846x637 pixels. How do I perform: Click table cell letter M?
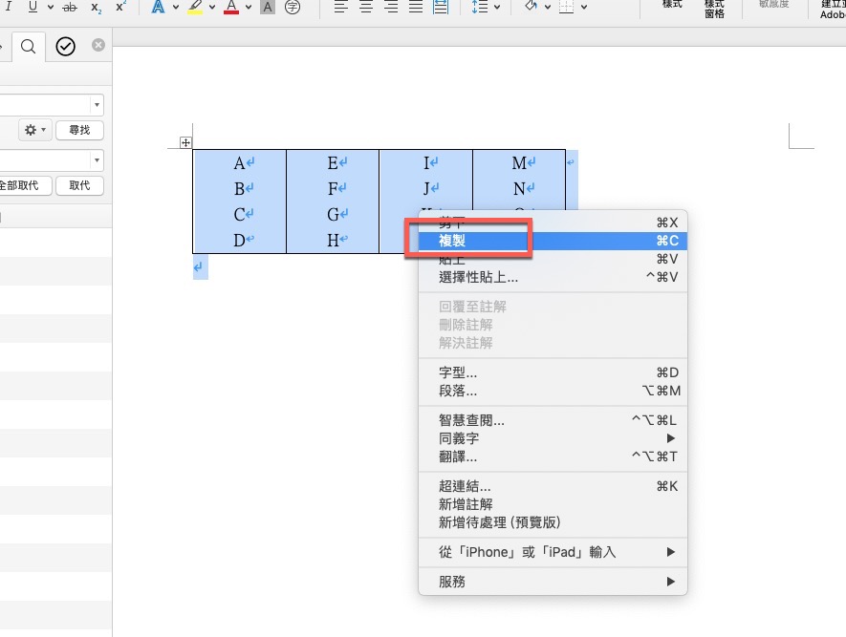519,162
